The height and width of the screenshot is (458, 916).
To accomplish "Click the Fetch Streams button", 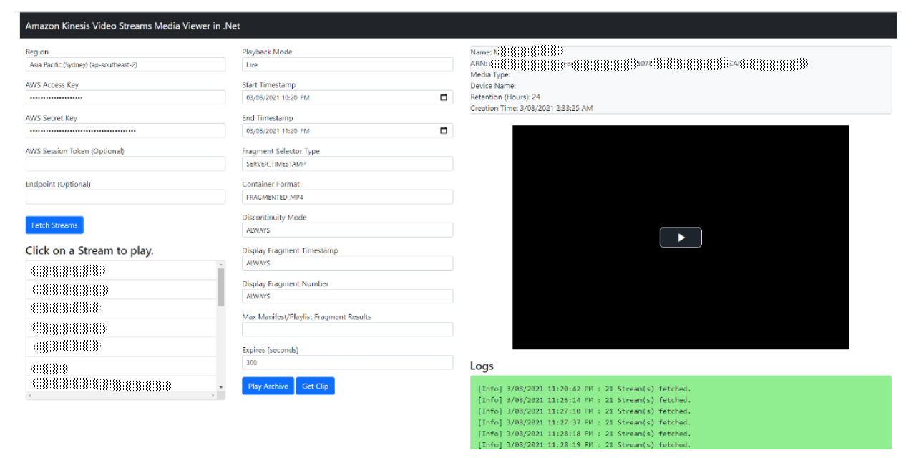I will pos(54,225).
